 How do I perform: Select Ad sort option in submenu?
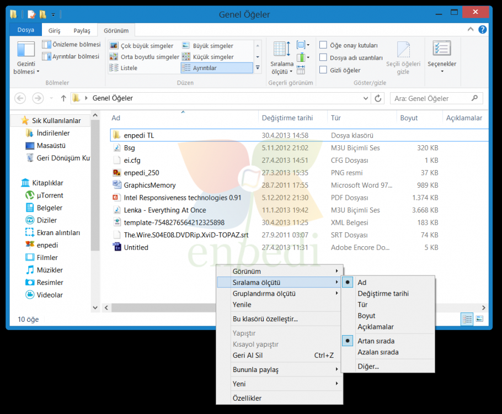point(388,282)
